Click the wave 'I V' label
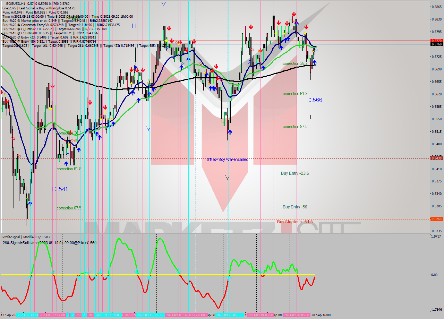Screen dimensions: 444x319 click(147, 128)
